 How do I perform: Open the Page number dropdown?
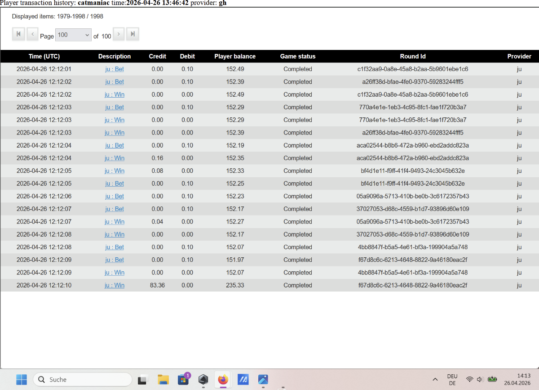(73, 35)
